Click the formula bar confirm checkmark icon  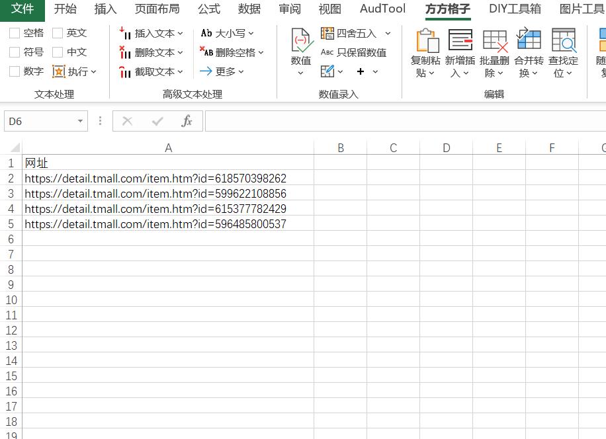[x=157, y=121]
